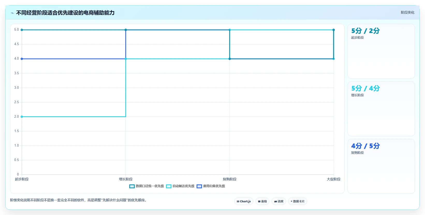Image resolution: width=425 pixels, height=215 pixels.
Task: Click the cyan data point at 2.0 on 起步阶段
Action: click(x=22, y=117)
